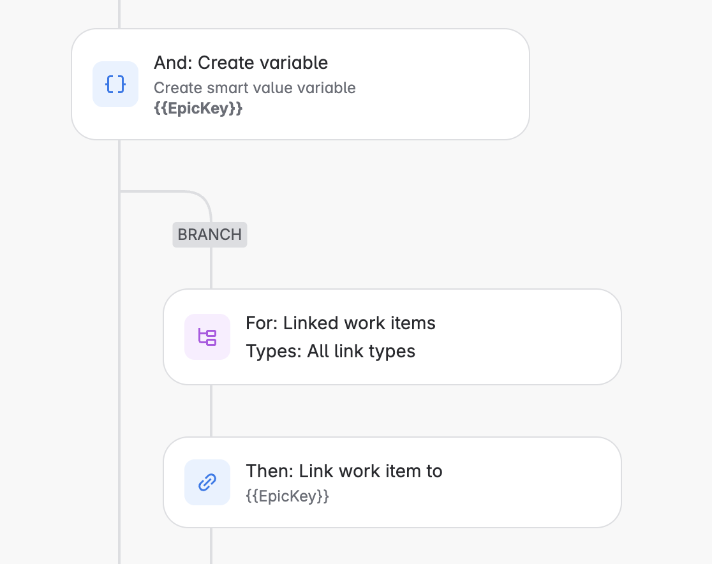712x564 pixels.
Task: Select the BRANCH label on the rule chain
Action: (x=209, y=235)
